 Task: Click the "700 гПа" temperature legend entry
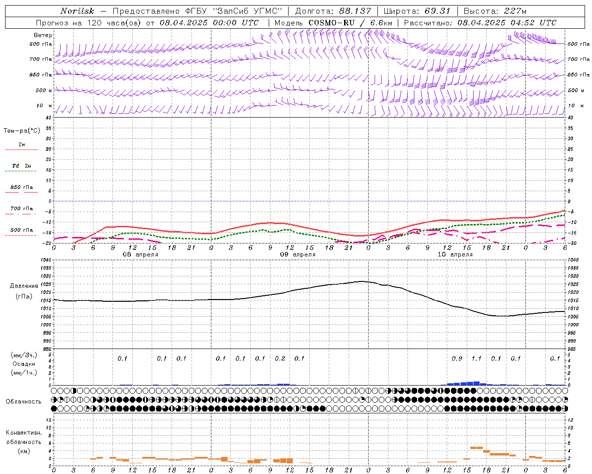point(22,208)
